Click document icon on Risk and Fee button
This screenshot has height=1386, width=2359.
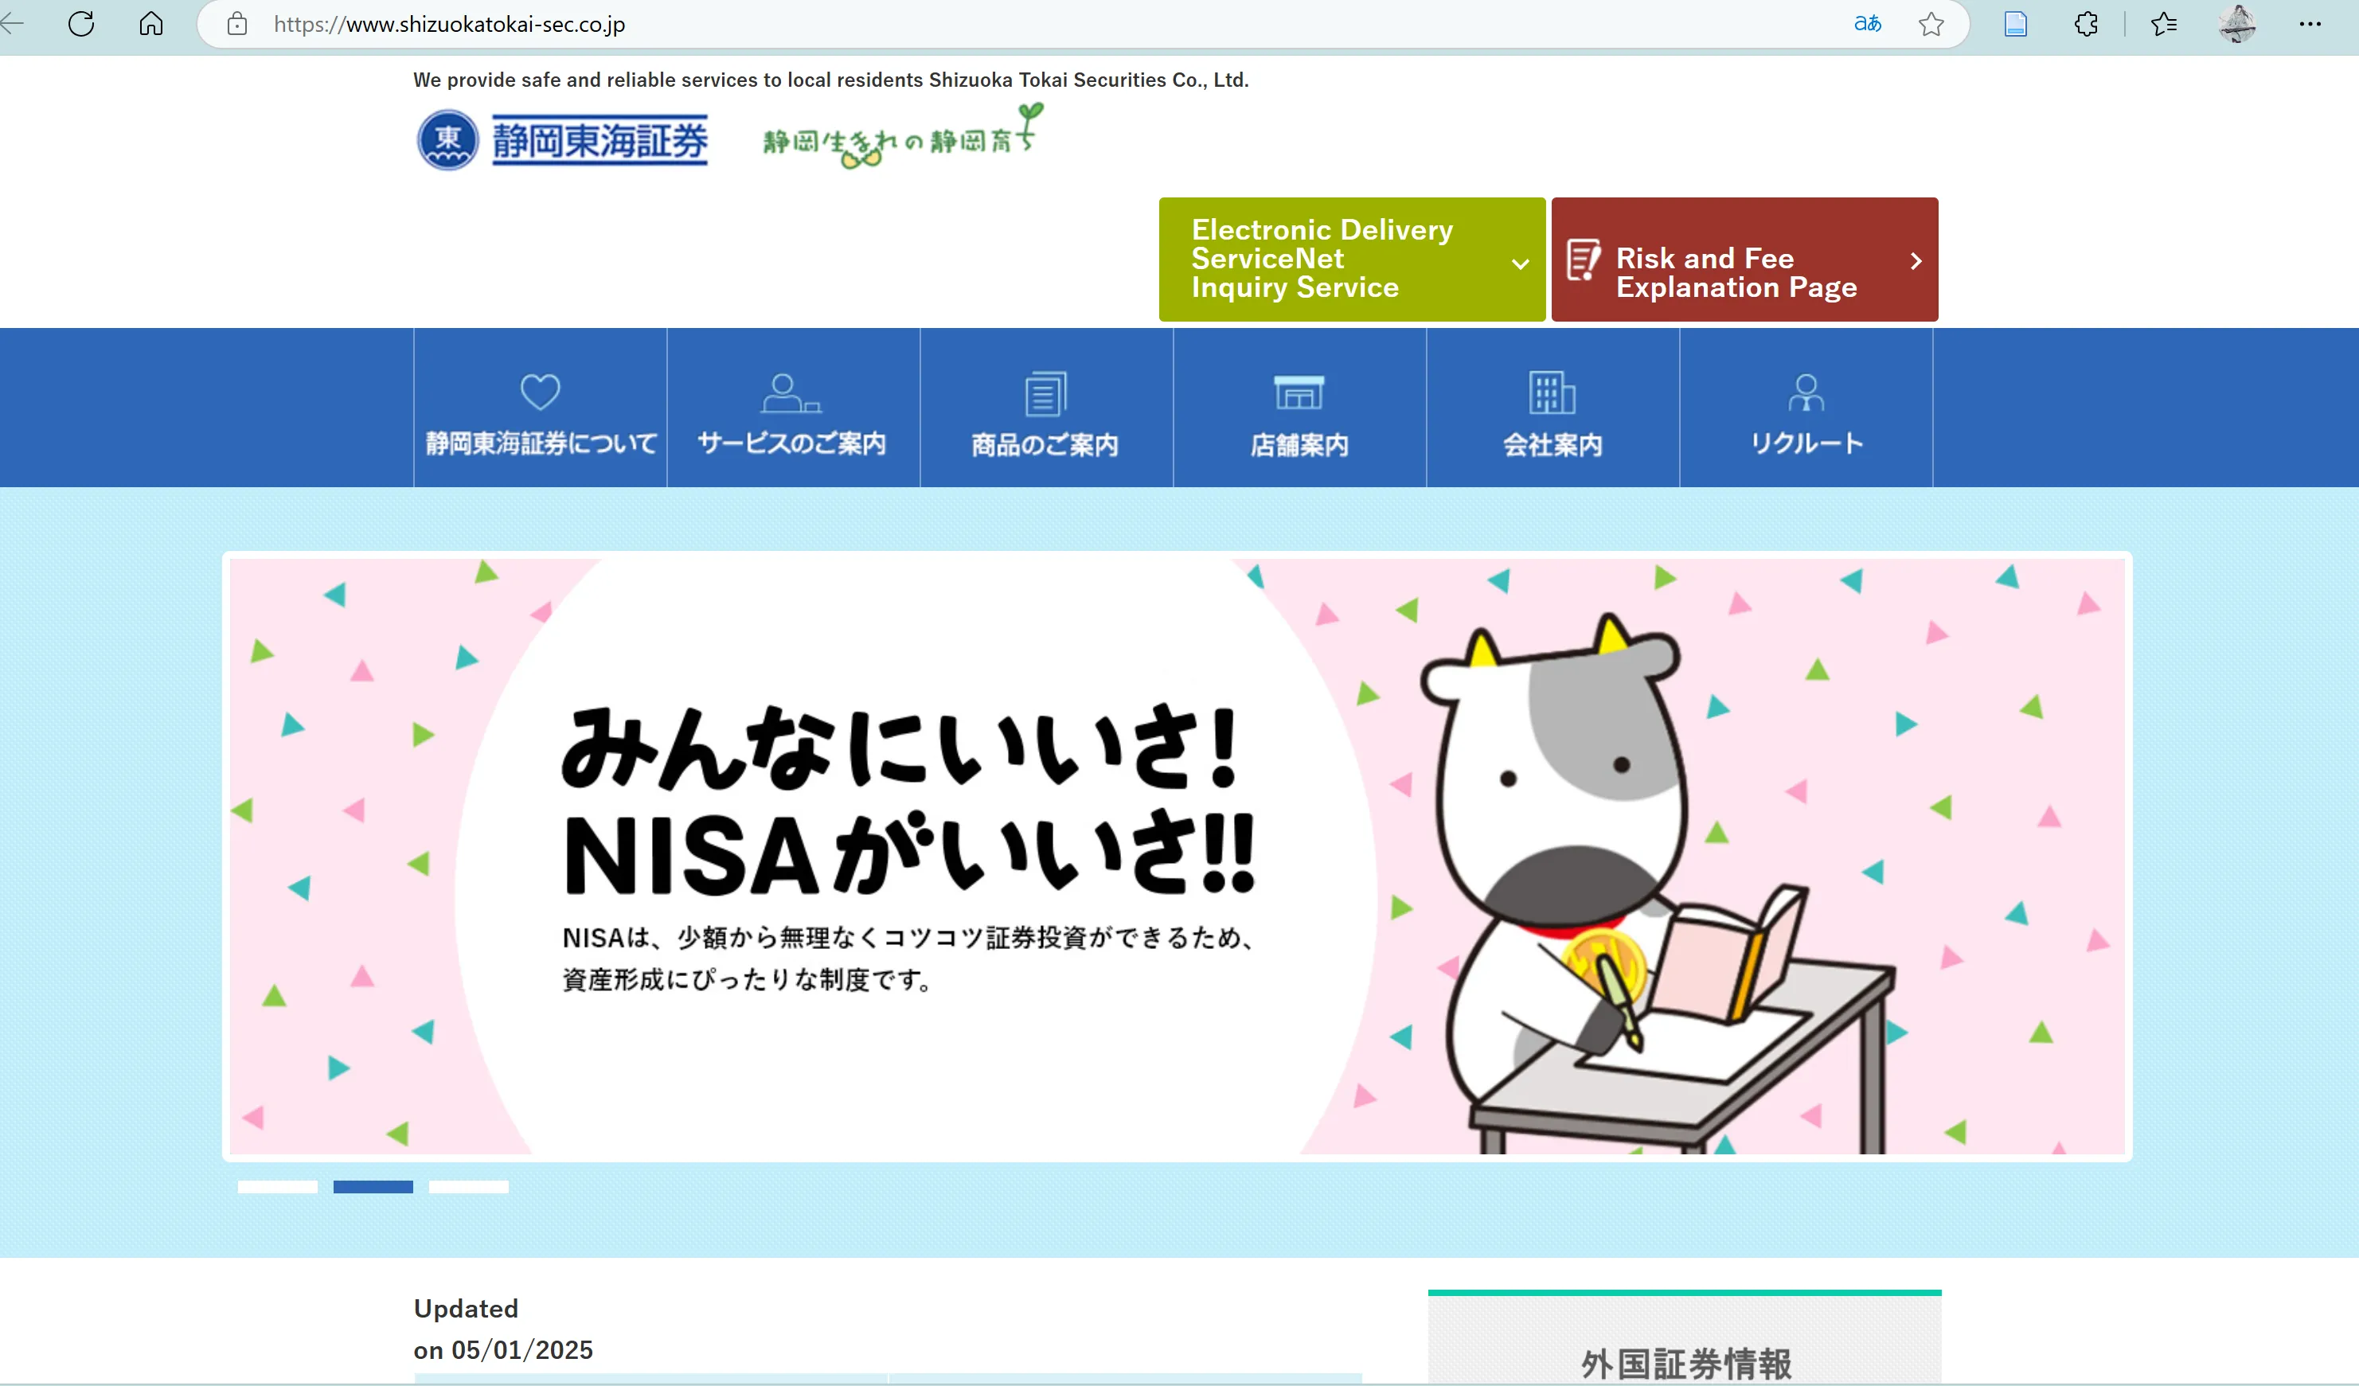coord(1583,260)
